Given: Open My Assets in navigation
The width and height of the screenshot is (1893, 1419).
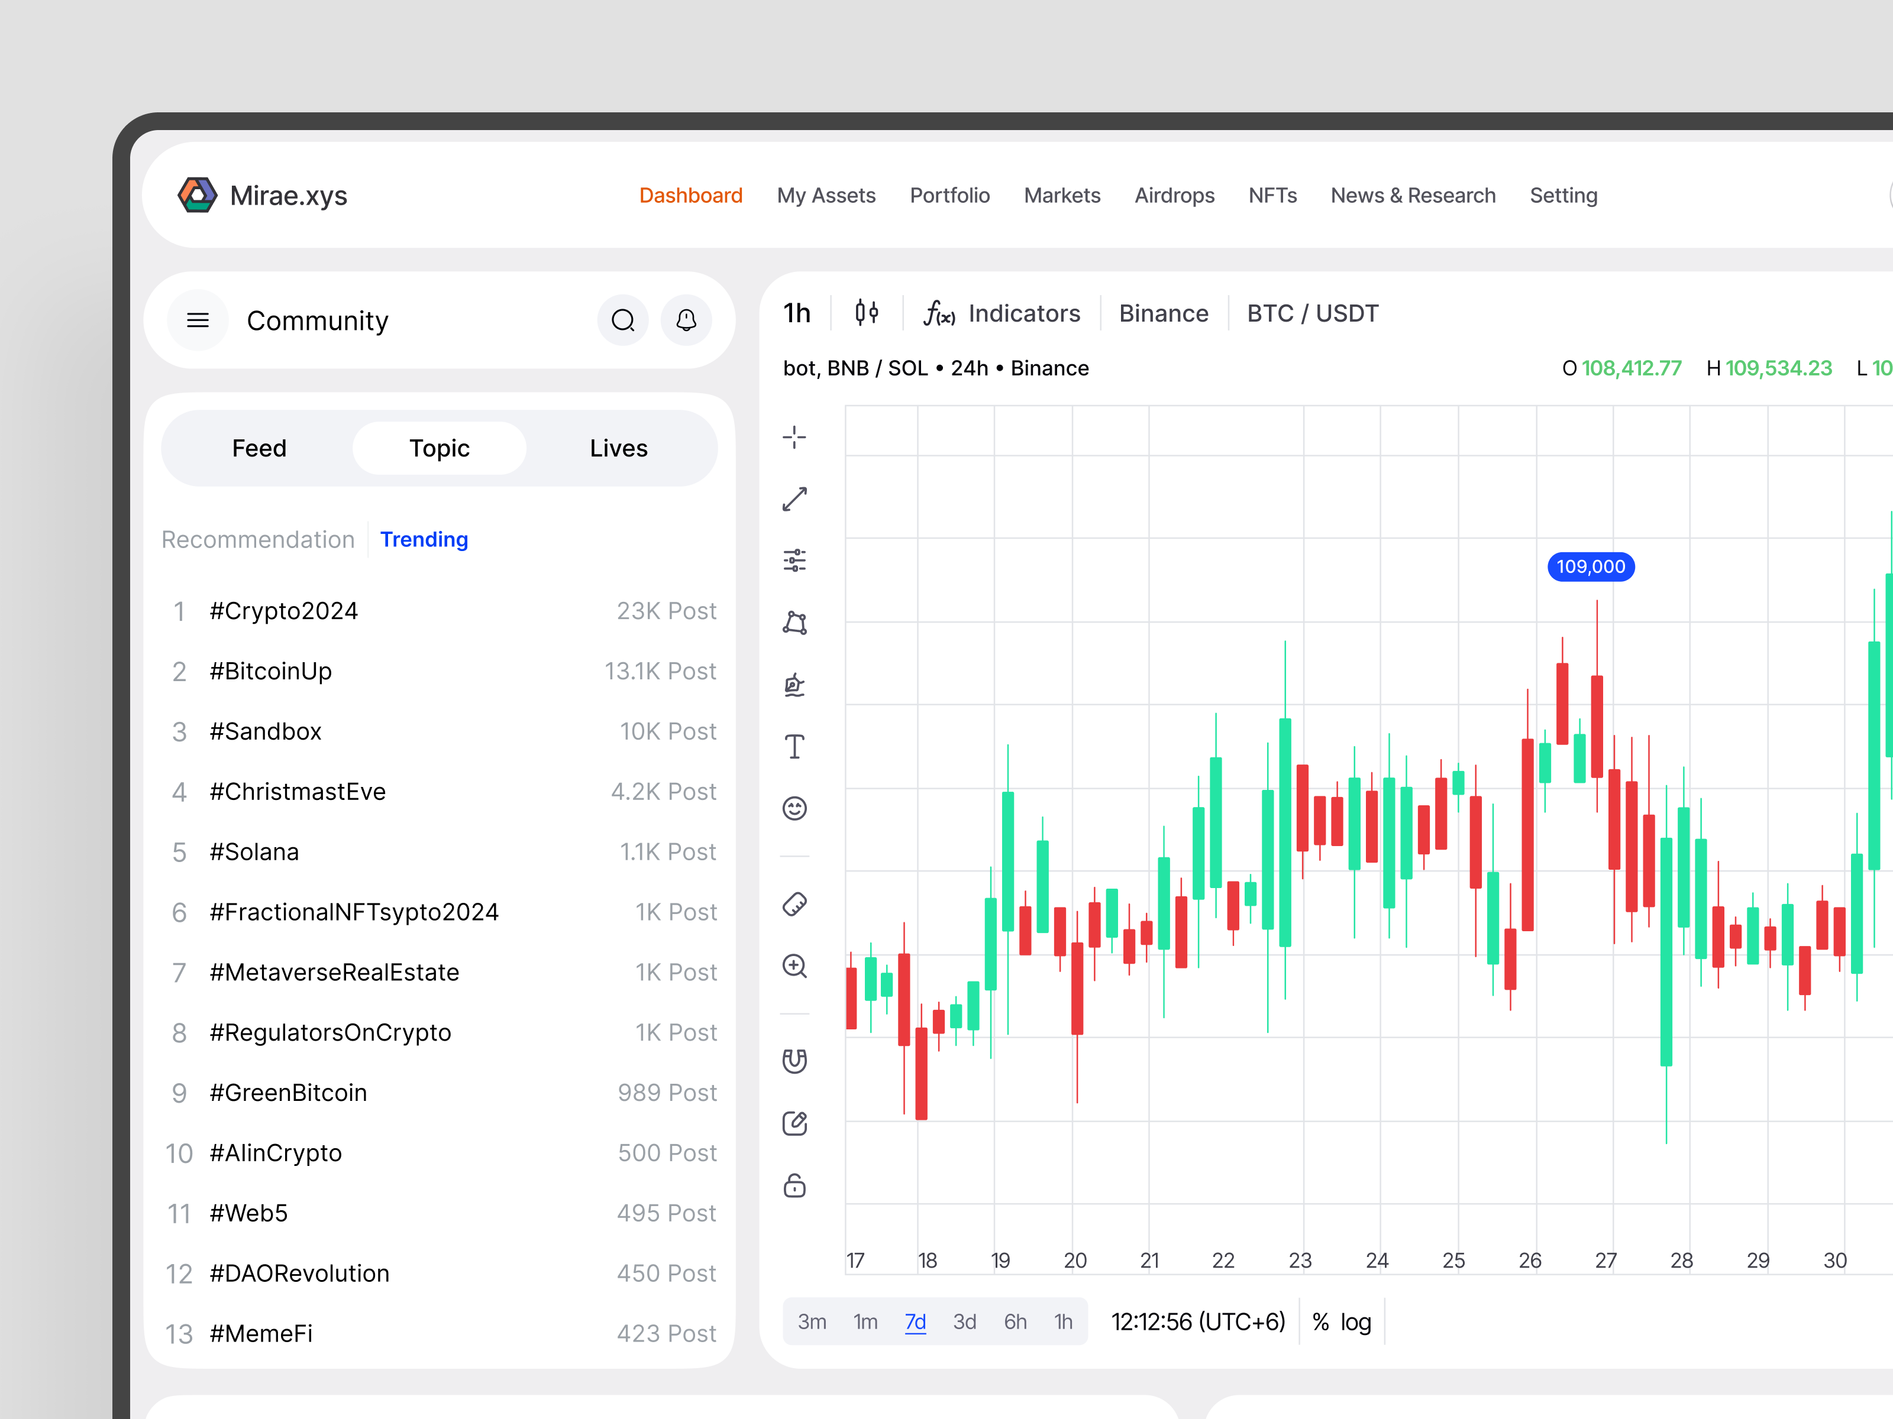Looking at the screenshot, I should [x=826, y=195].
